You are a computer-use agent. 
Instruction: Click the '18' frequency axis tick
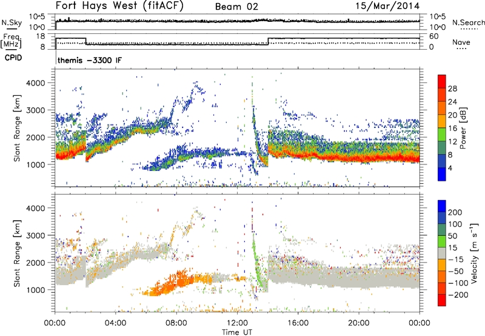[x=41, y=36]
